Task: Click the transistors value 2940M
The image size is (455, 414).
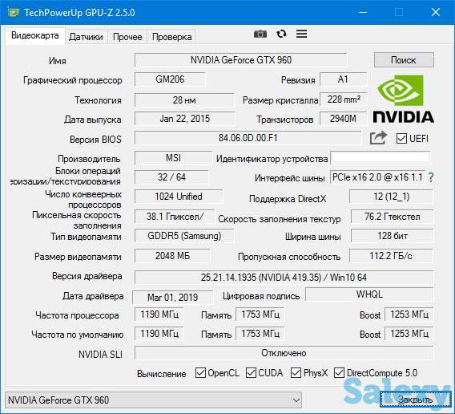Action: click(344, 119)
